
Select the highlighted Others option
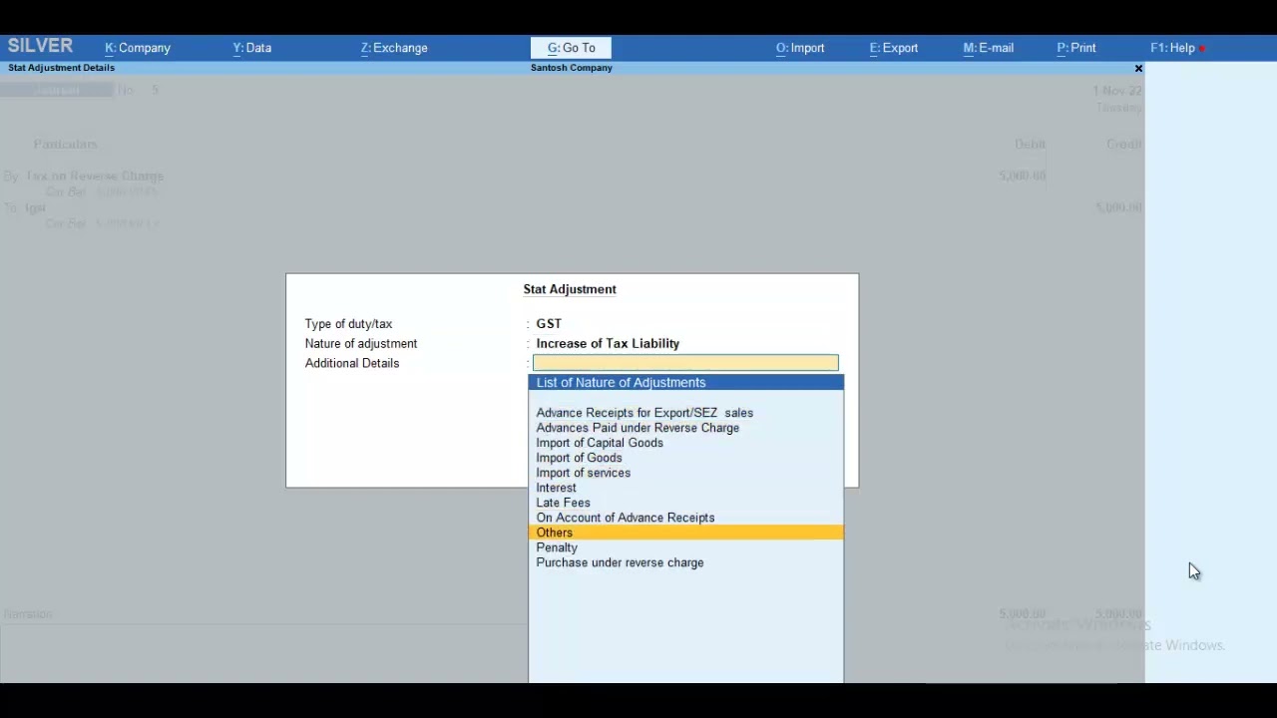685,533
